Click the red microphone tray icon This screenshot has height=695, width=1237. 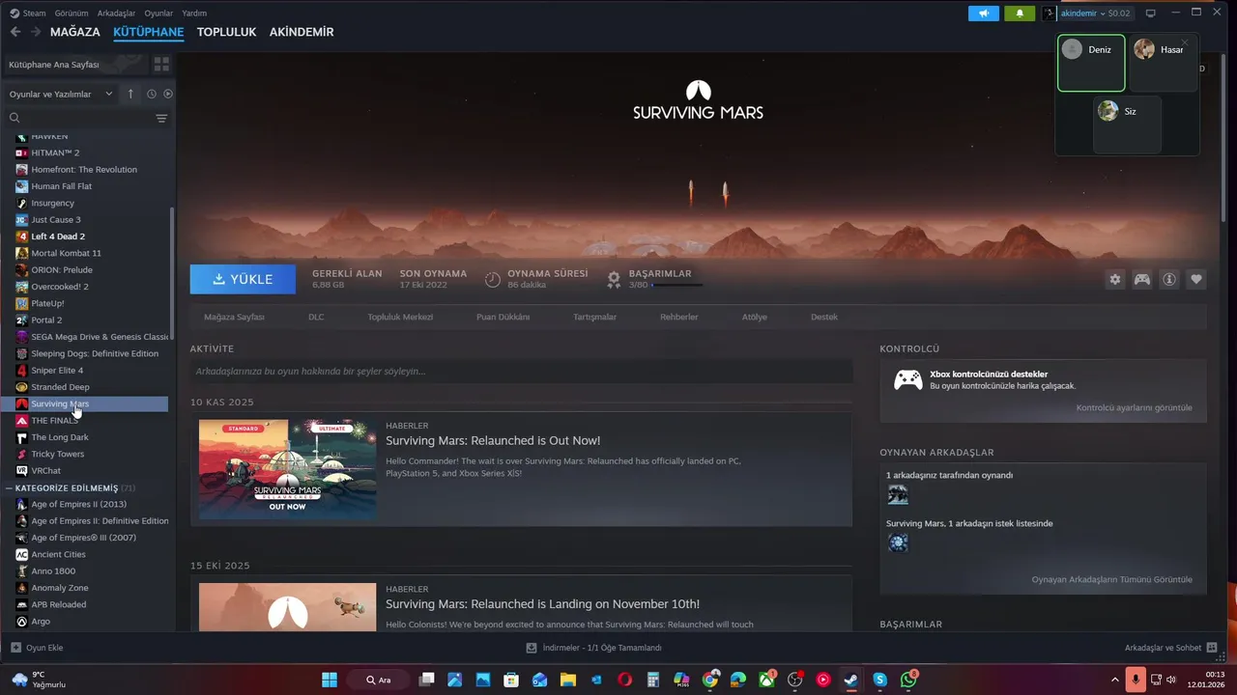coord(1136,680)
